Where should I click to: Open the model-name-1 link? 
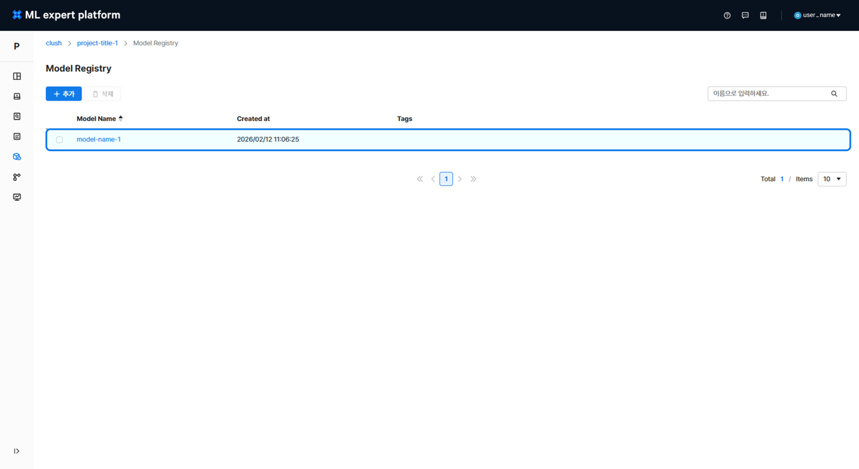(x=99, y=139)
